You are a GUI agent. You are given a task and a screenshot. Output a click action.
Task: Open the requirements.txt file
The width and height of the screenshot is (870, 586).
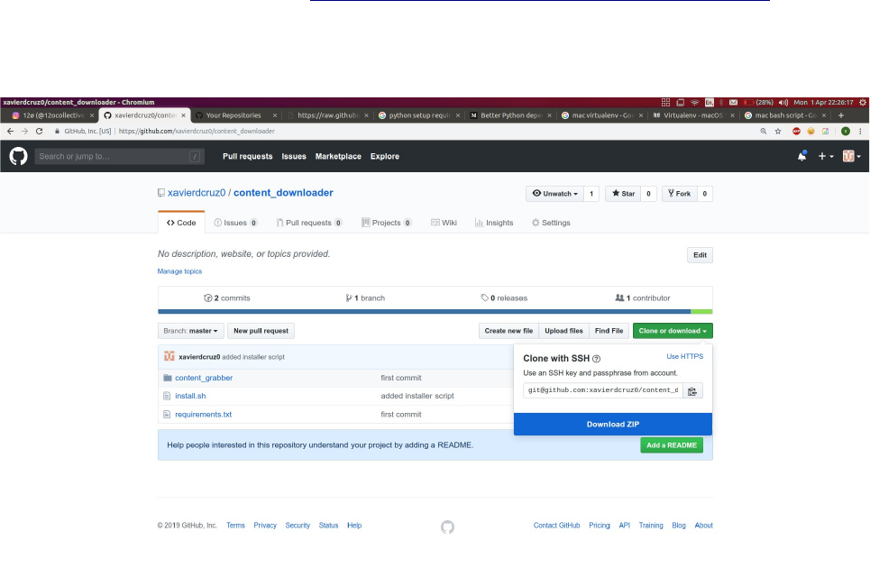[203, 415]
